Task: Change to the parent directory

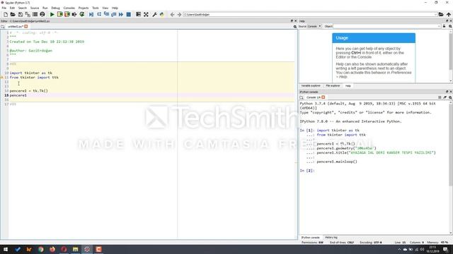Action: [x=448, y=14]
